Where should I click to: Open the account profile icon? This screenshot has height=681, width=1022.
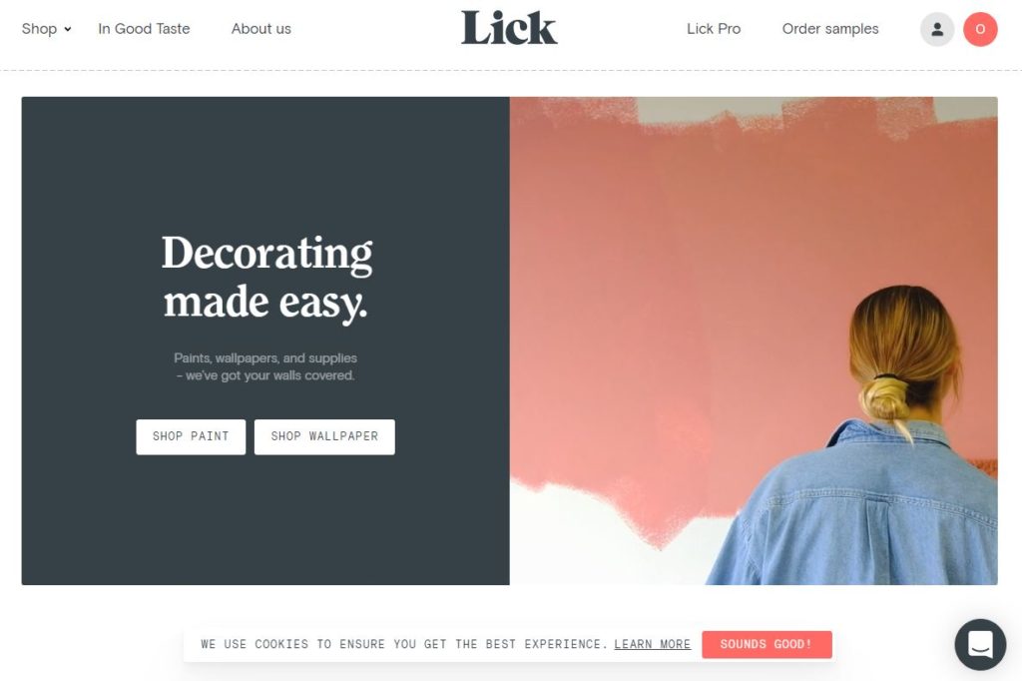(x=936, y=29)
